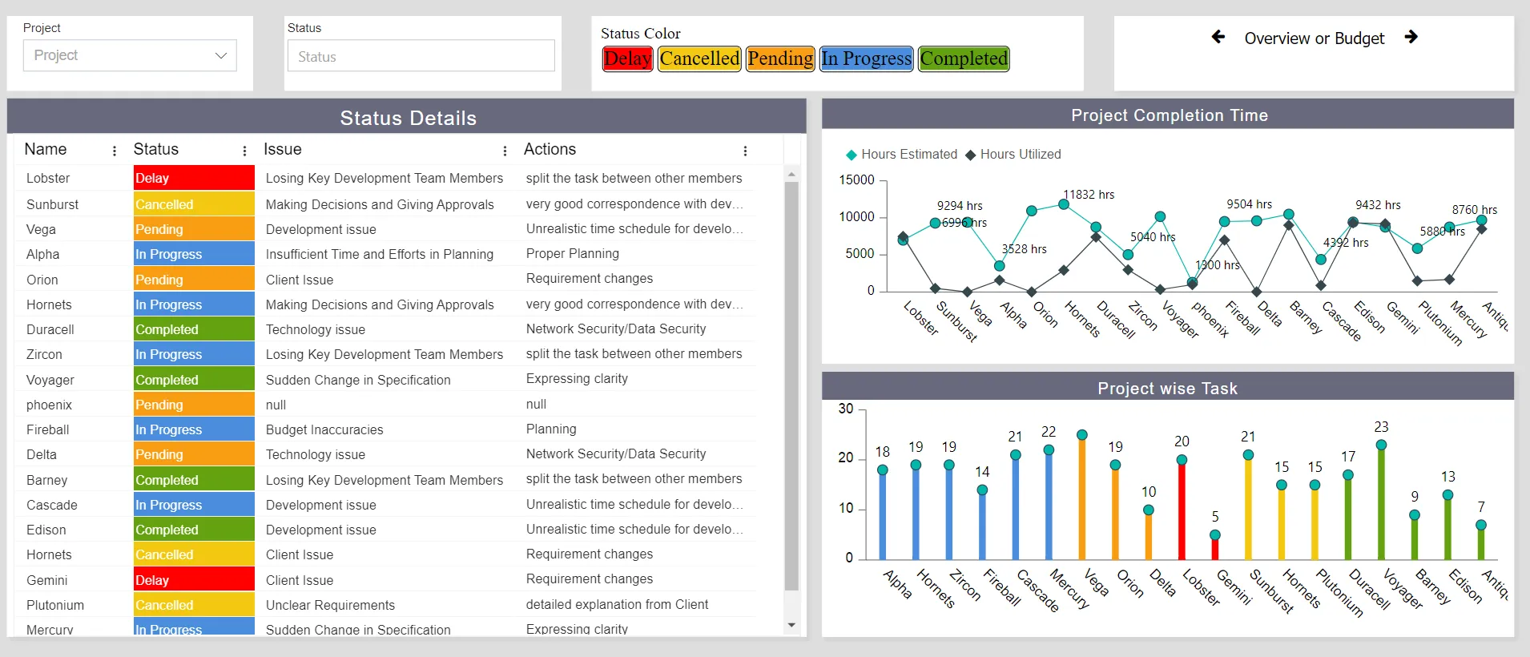Select the Completed status color chip
The image size is (1530, 657).
pyautogui.click(x=964, y=58)
